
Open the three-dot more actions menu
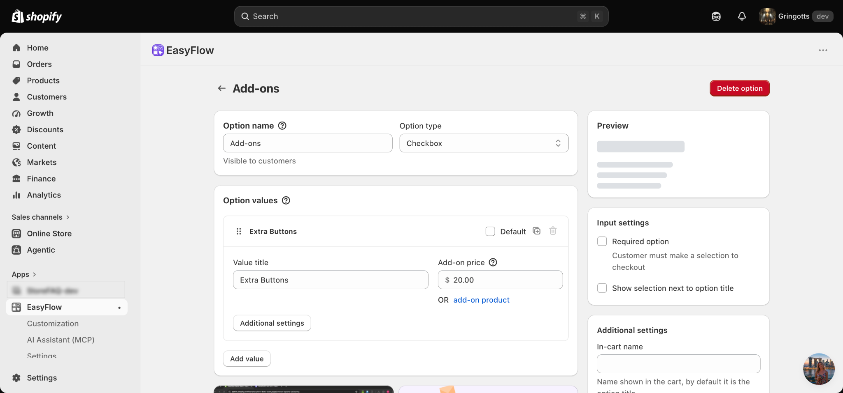pyautogui.click(x=823, y=50)
